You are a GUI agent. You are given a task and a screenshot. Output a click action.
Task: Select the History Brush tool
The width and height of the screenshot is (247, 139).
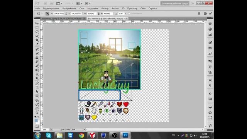(37, 62)
